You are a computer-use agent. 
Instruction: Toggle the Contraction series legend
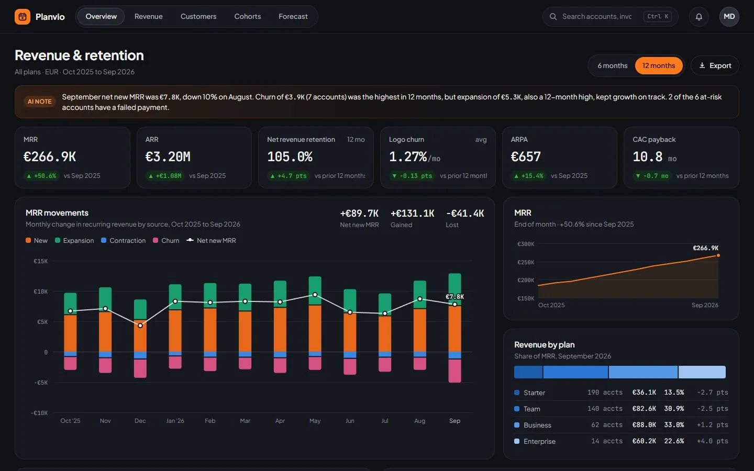pos(124,241)
